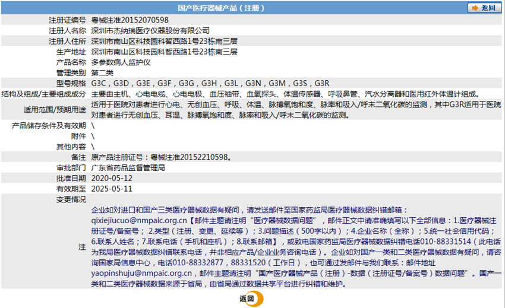Screen dimensions: 505x308
Task: Click the 其他内容 label
Action: pos(71,147)
